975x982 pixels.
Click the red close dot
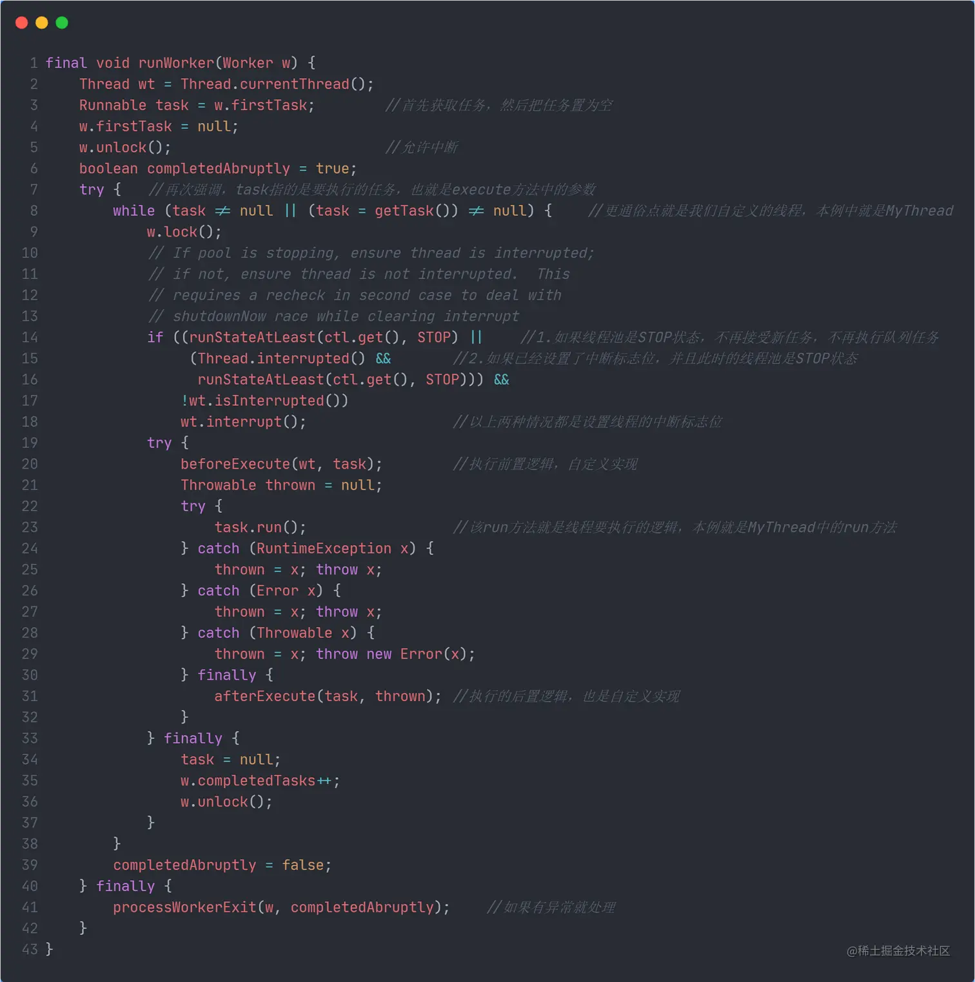pyautogui.click(x=21, y=23)
